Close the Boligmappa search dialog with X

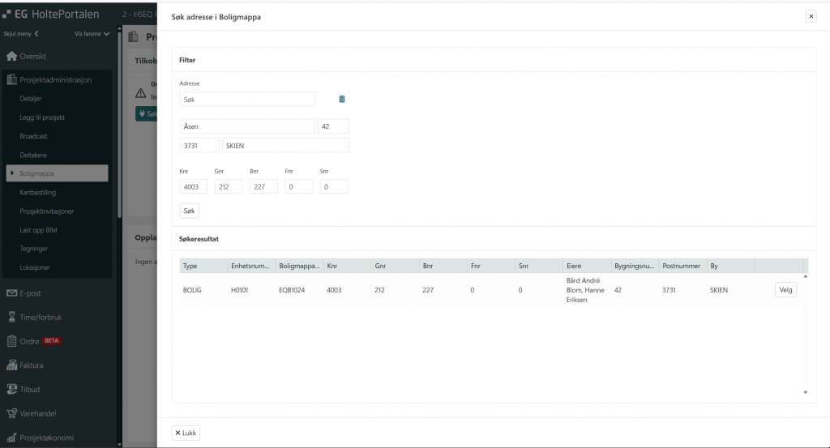(811, 16)
